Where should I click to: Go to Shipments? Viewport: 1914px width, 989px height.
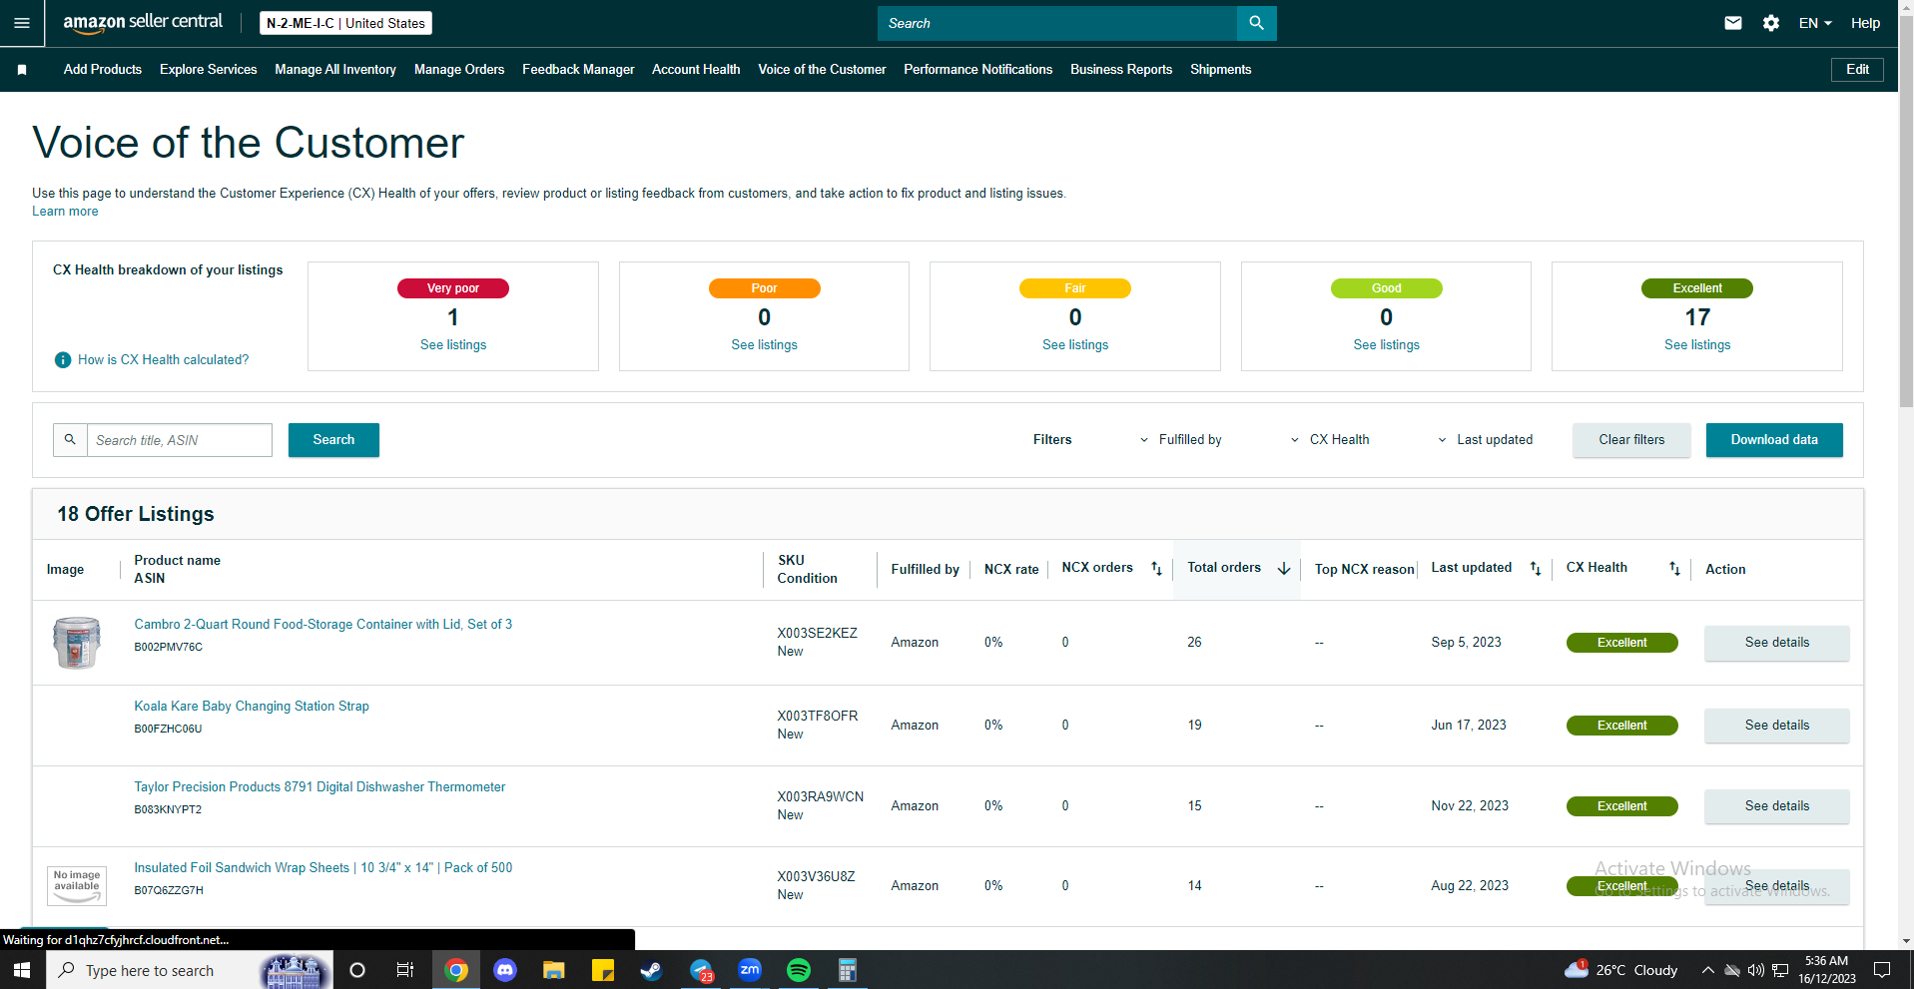tap(1220, 70)
